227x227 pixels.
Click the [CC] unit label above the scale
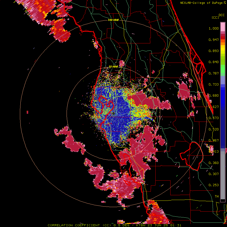(x=215, y=17)
